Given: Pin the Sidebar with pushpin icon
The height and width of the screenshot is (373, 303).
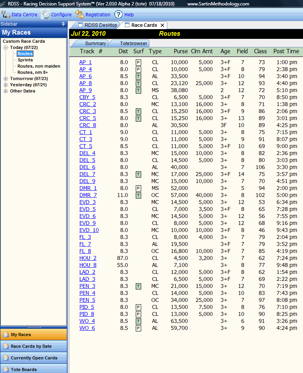Looking at the screenshot, I should tap(63, 24).
